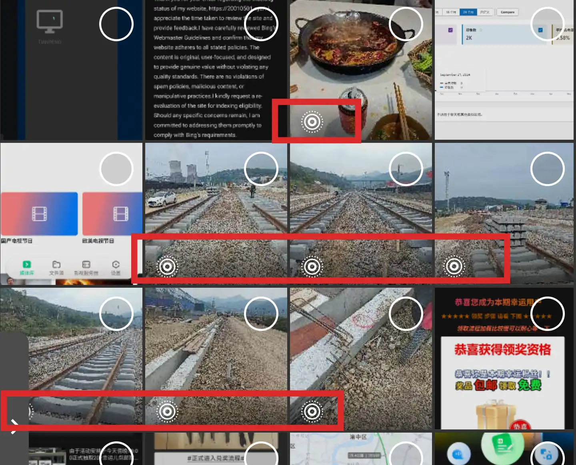The height and width of the screenshot is (465, 576).
Task: Select the Bing webmaster text screenshot circle
Action: pos(261,24)
